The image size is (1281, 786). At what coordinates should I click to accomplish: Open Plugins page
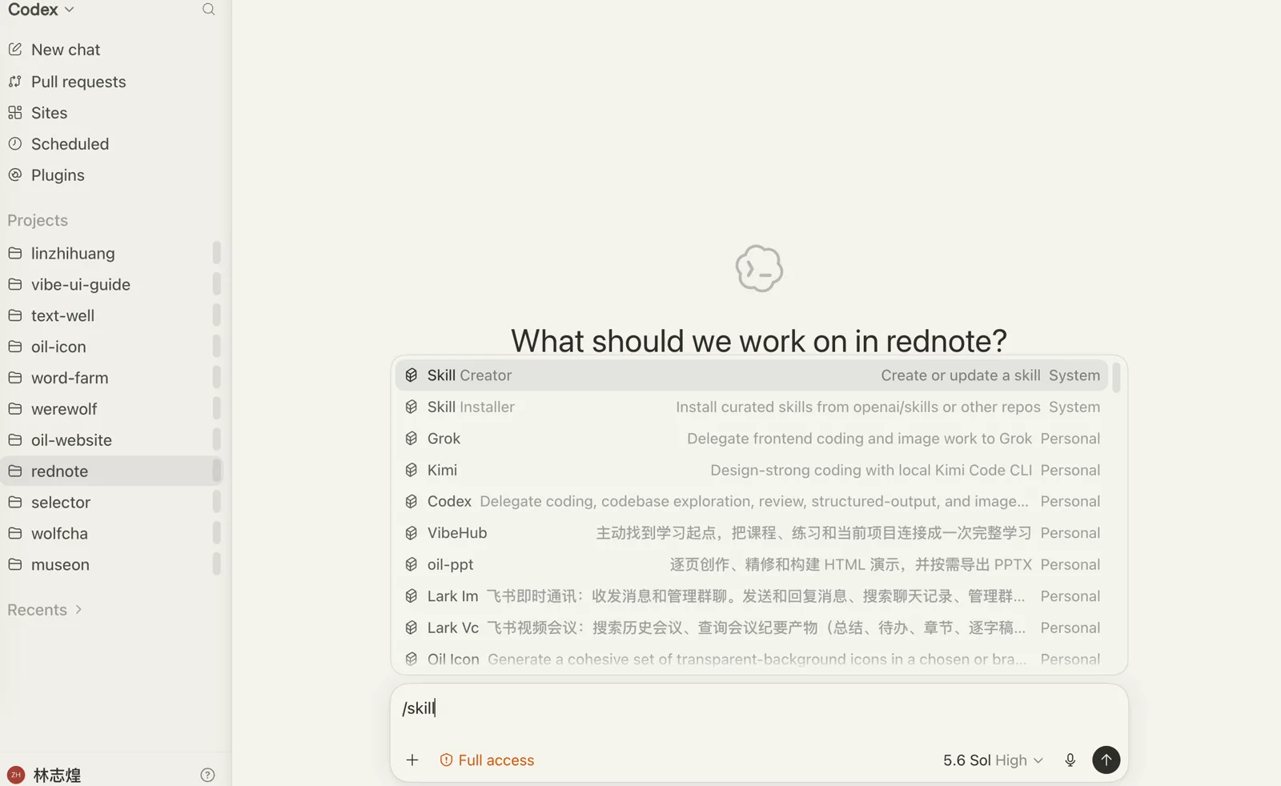(x=111, y=175)
